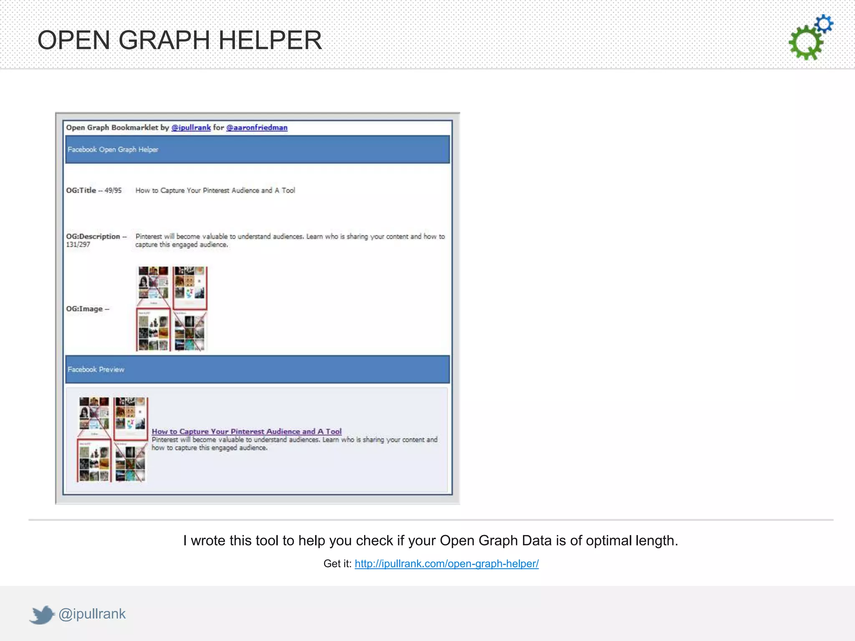The height and width of the screenshot is (641, 855).
Task: Open the ipullrank.com open-graph-helper URL
Action: (447, 564)
